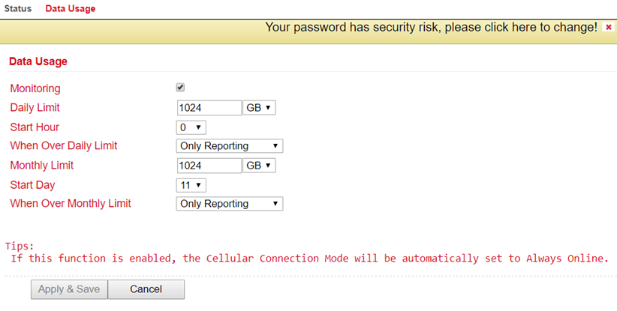617x311 pixels.
Task: Open the Monthly Limit unit dropdown
Action: pos(259,166)
